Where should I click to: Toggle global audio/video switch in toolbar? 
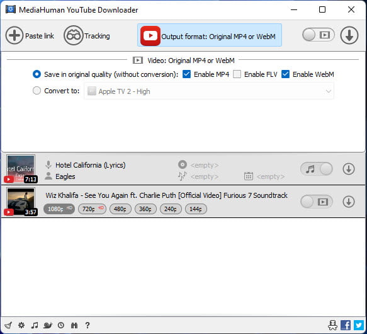click(x=319, y=35)
